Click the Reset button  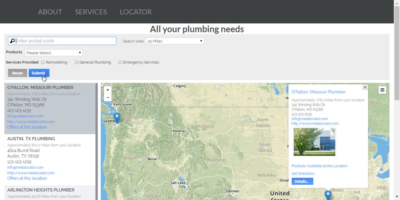(x=17, y=73)
